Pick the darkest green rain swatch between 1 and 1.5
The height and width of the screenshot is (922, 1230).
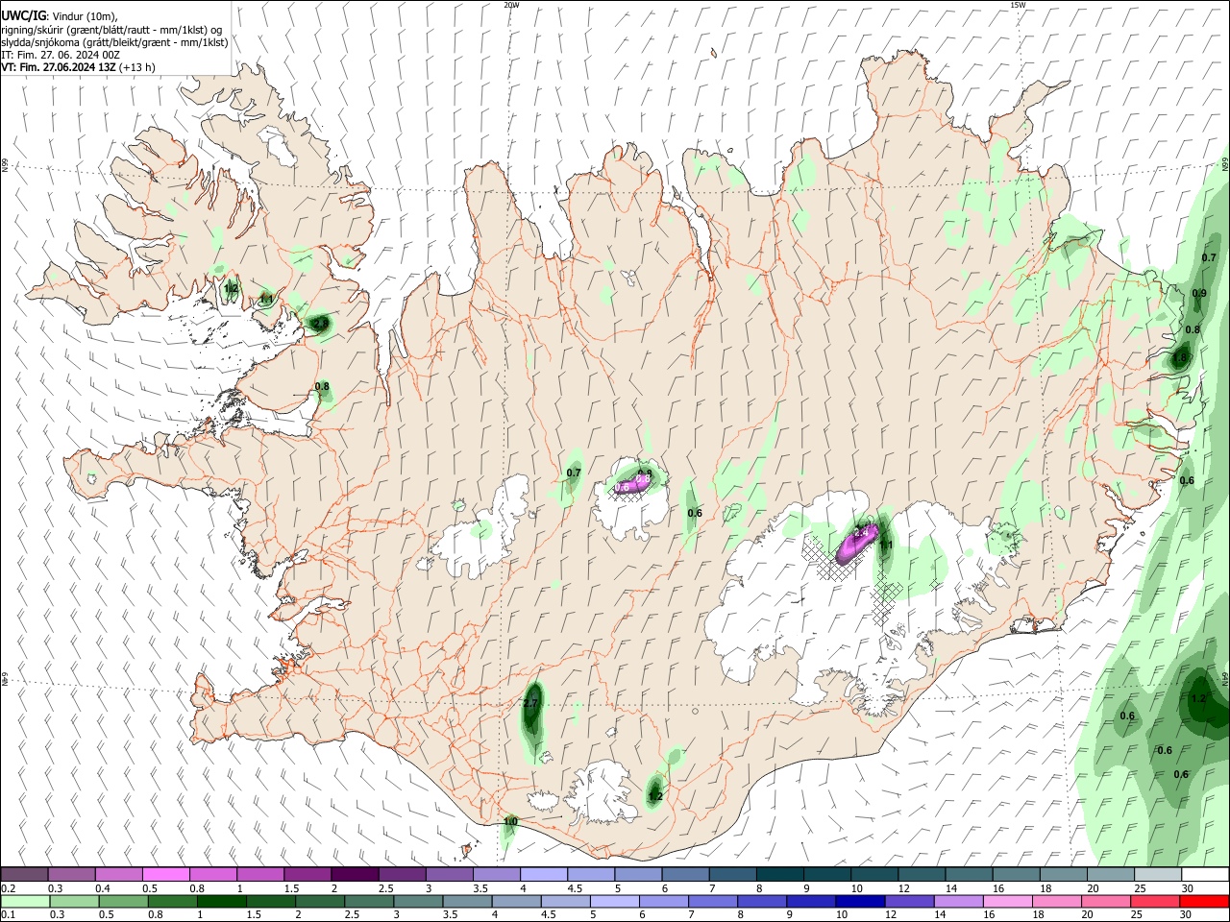[x=221, y=901]
